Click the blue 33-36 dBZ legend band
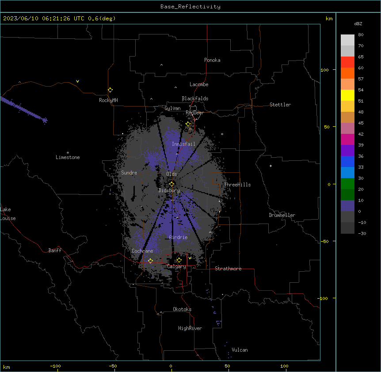 coord(347,161)
